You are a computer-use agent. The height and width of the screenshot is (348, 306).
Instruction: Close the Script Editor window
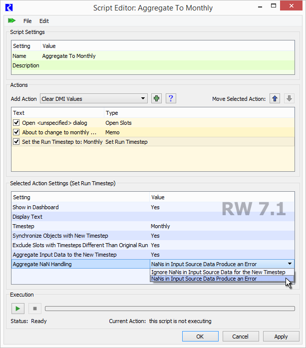pyautogui.click(x=291, y=6)
